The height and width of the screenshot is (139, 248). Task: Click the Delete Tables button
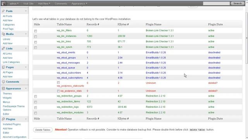click(43, 130)
